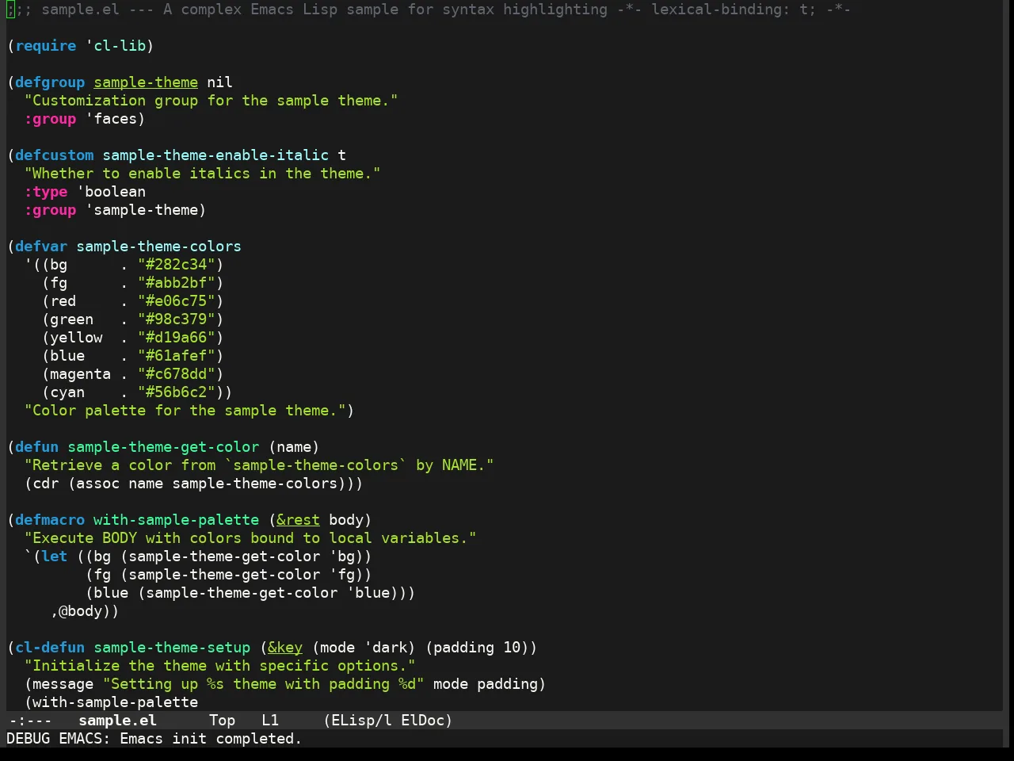Click docstring "Initialize the theme with specific options."
The height and width of the screenshot is (761, 1014).
(x=220, y=666)
